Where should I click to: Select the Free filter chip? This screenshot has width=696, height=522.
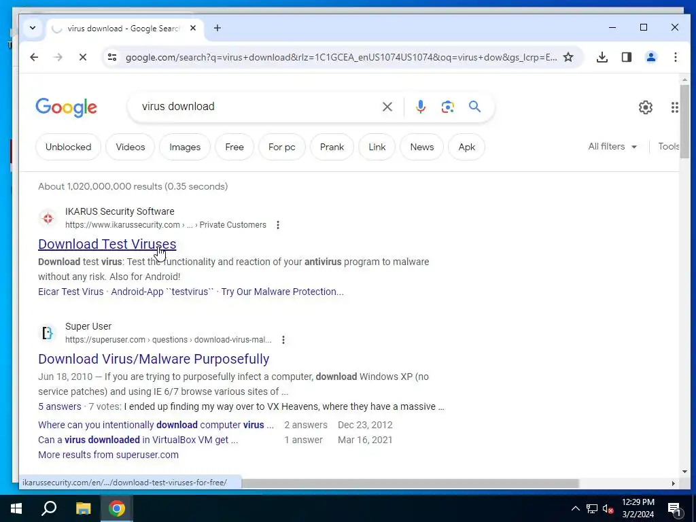234,147
